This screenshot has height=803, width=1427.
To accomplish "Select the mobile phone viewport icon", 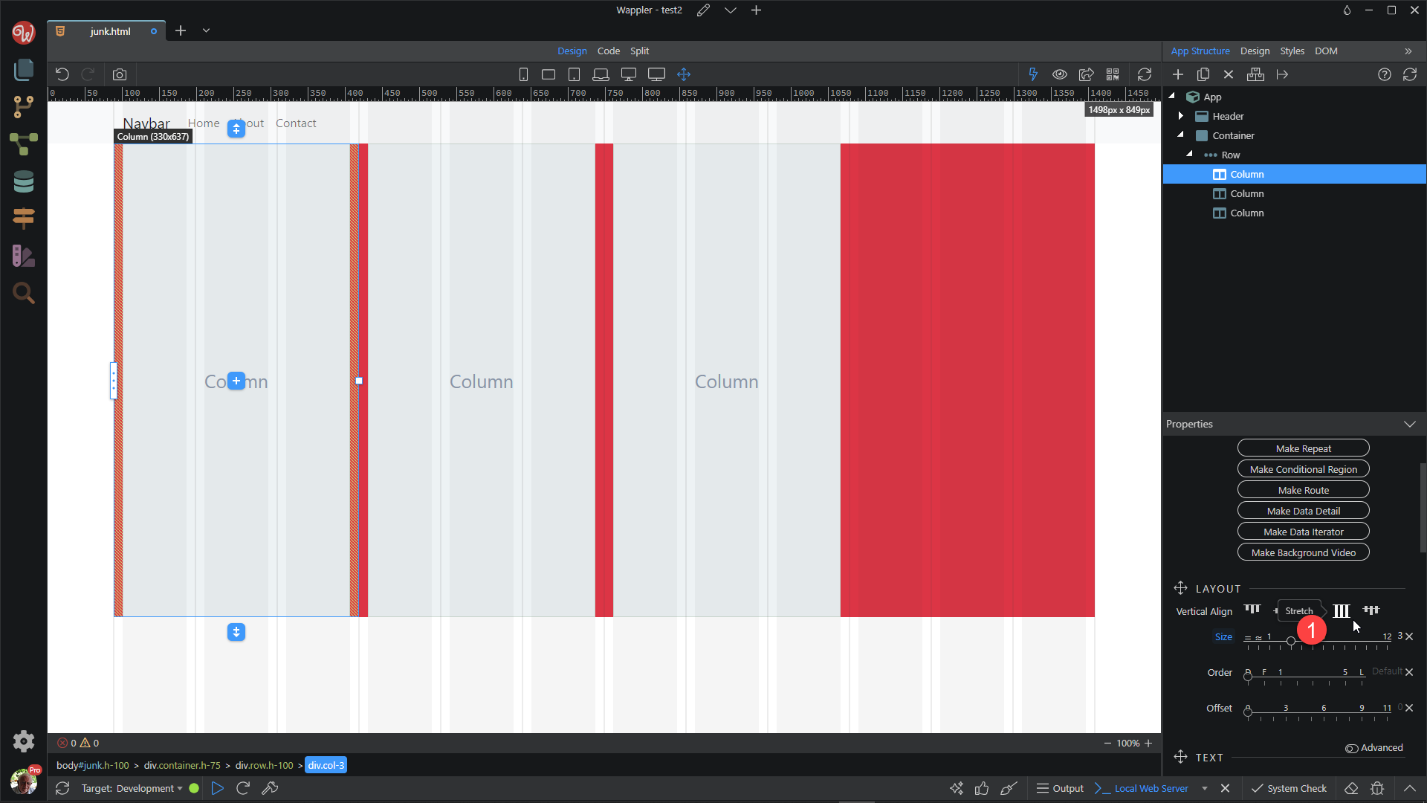I will tap(523, 74).
